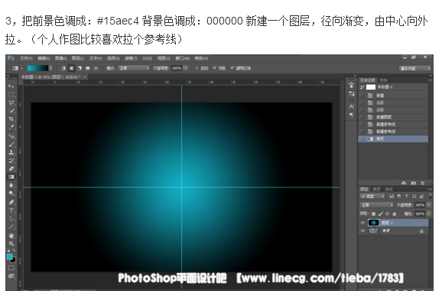Toggle the Transparency checkbox
Viewport: 442px width, 291px height.
coord(232,68)
